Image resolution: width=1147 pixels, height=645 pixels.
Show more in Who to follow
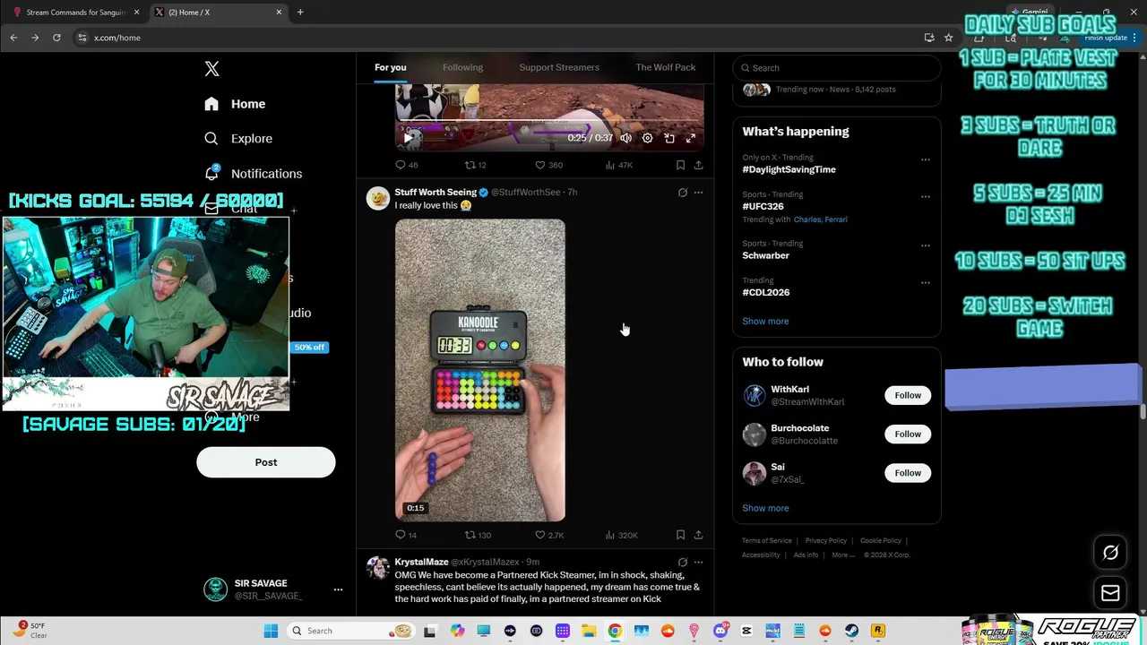(x=765, y=508)
